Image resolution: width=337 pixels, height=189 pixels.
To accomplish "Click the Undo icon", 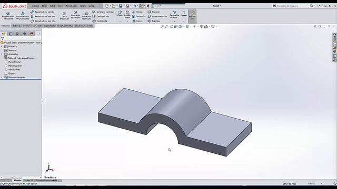I will [x=134, y=6].
